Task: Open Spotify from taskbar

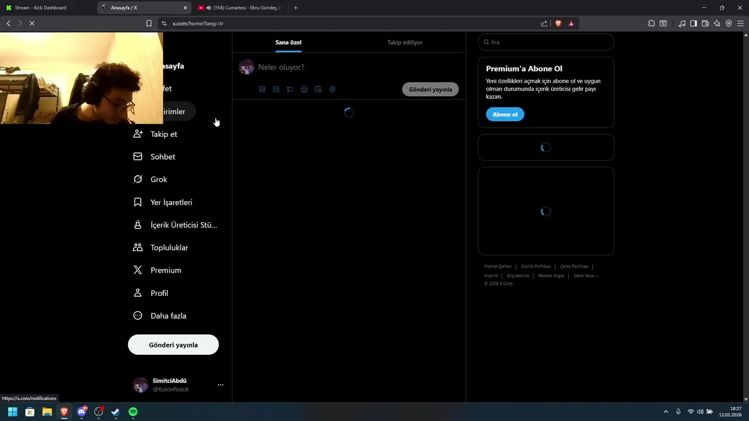Action: tap(133, 412)
